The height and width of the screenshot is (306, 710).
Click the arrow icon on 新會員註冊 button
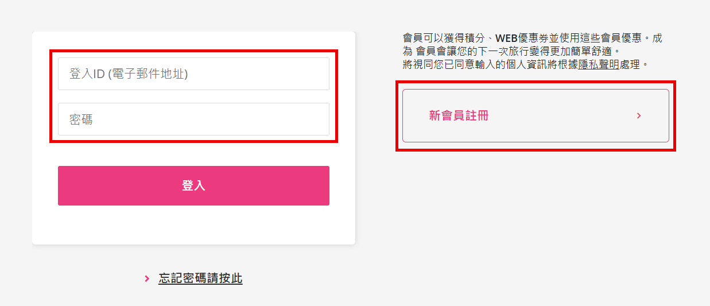tap(639, 115)
